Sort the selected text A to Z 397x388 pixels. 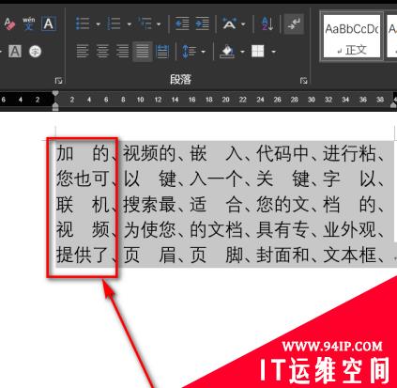[x=267, y=23]
